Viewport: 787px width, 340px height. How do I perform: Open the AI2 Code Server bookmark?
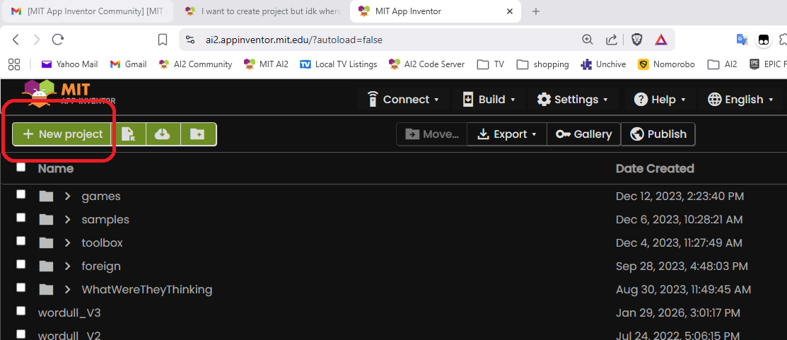click(x=426, y=64)
